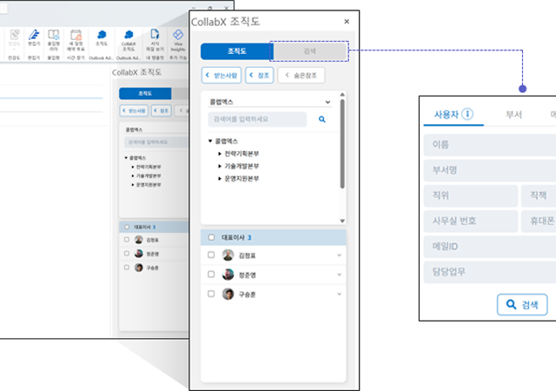
Task: Select the 조직도 tab in enlarged panel
Action: 237,51
